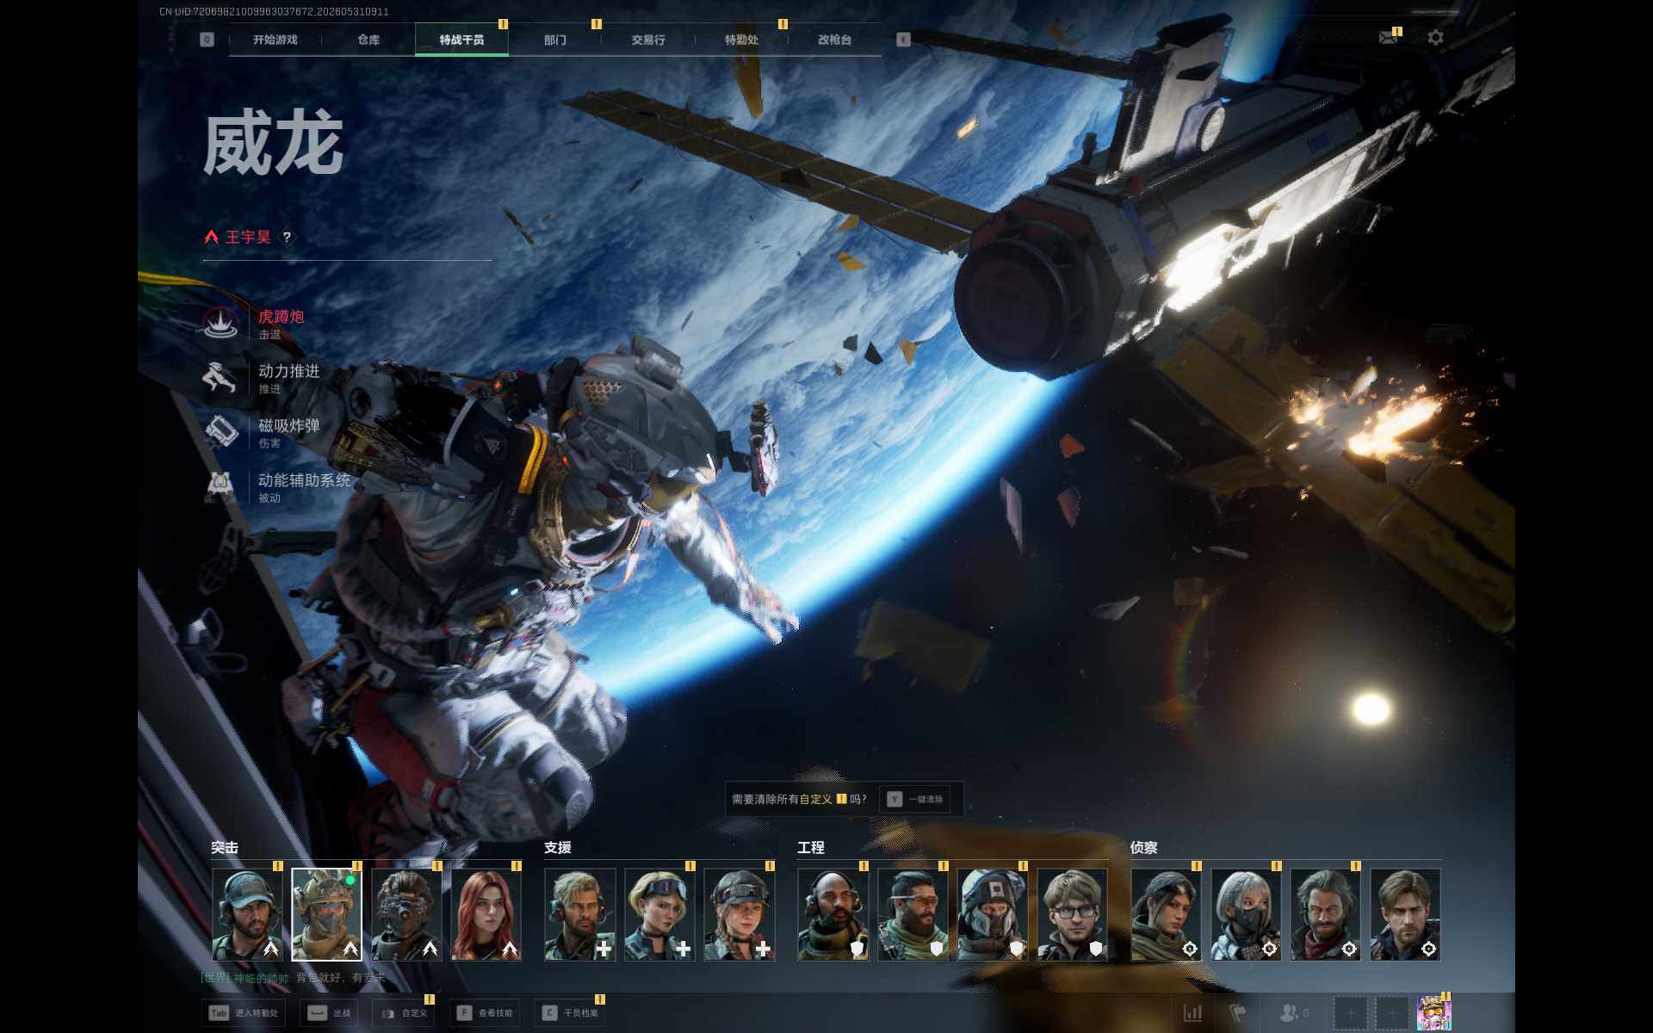
Task: Click the question mark beside 王宇昊
Action: 287,237
